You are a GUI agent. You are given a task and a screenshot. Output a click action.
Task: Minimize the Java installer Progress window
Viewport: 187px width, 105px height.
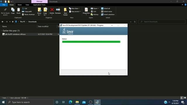[112, 25]
